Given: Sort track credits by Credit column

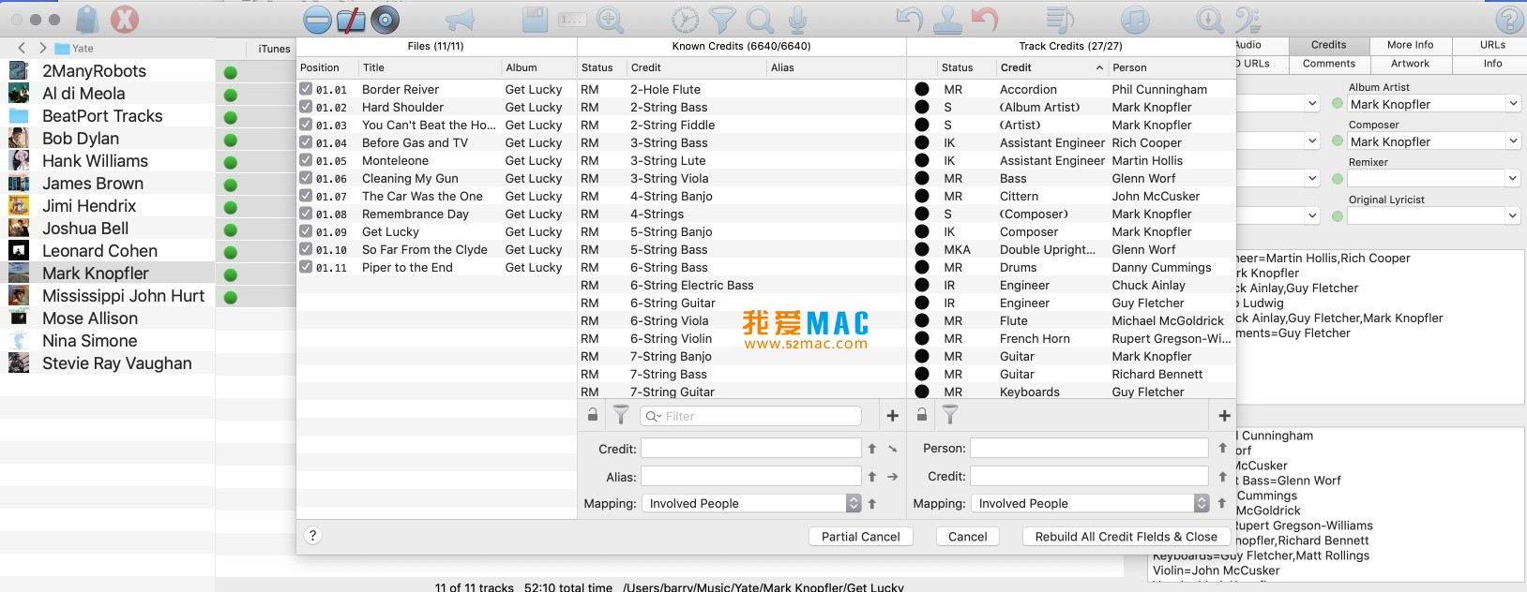Looking at the screenshot, I should pyautogui.click(x=1051, y=67).
